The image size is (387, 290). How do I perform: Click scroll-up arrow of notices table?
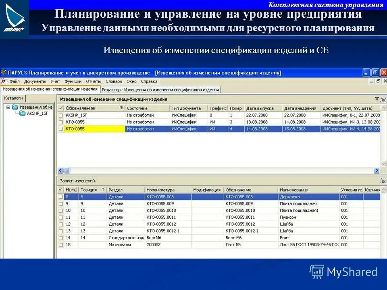(x=383, y=108)
